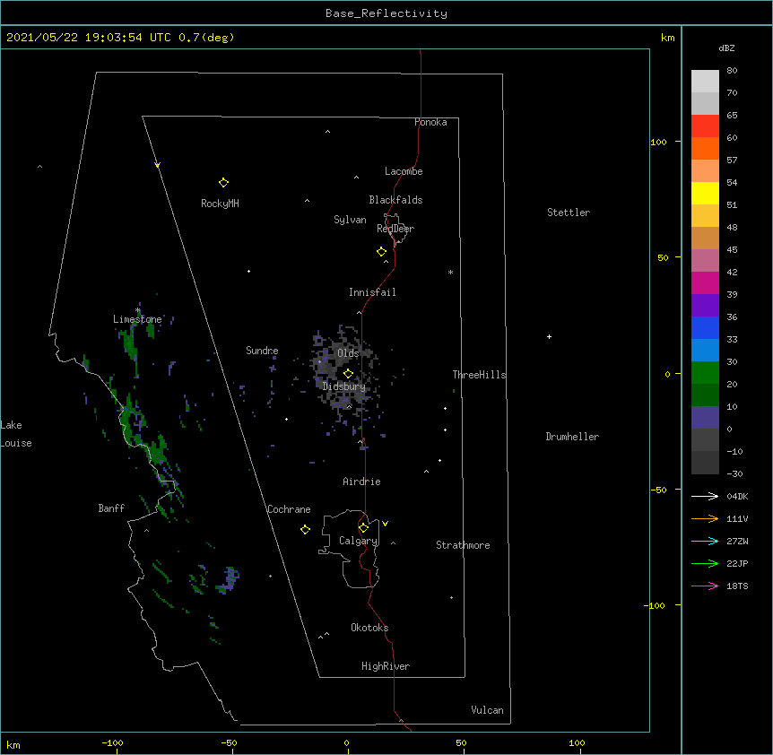This screenshot has height=755, width=773.
Task: Click the light gray 80 dBZ swatch
Action: 705,81
